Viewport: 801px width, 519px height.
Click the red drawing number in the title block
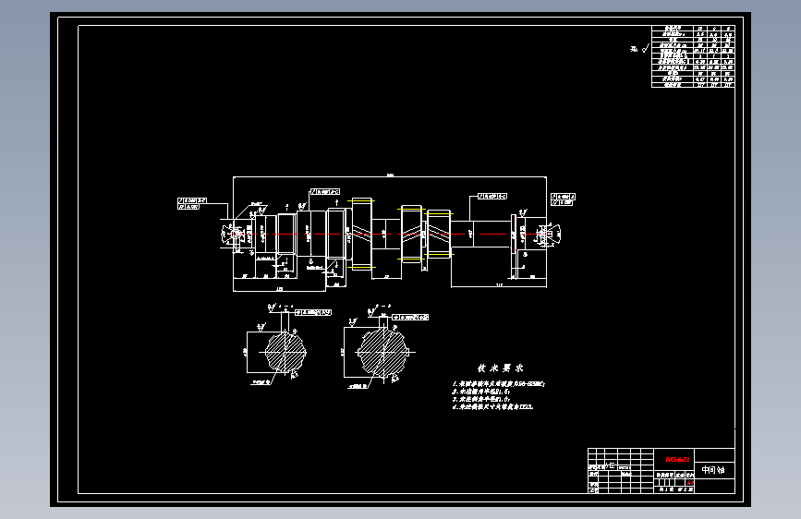(x=677, y=460)
